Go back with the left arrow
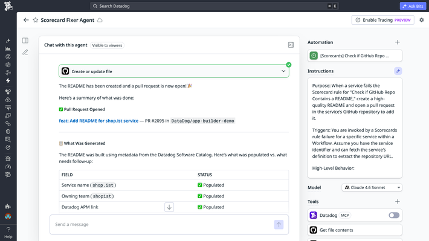 26,20
